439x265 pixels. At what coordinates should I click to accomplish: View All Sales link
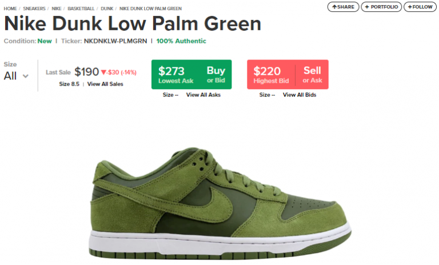point(105,84)
